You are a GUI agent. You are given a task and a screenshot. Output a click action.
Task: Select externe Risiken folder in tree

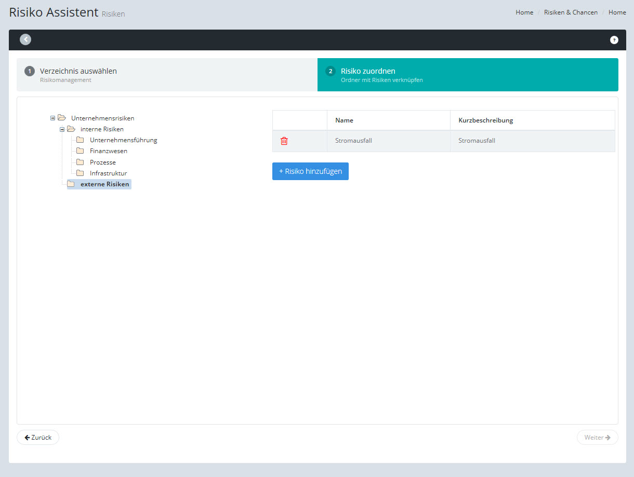coord(104,184)
